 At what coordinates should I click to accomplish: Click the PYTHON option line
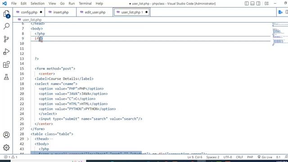coord(77,109)
